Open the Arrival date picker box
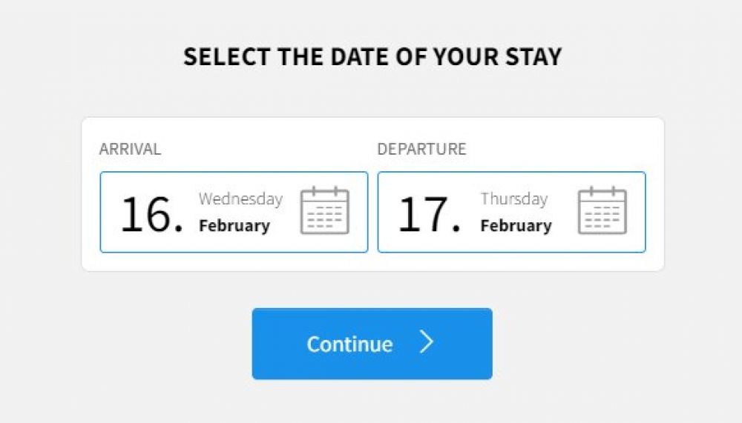The image size is (742, 423). point(234,213)
